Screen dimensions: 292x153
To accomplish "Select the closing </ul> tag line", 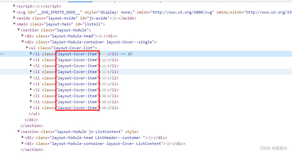I will (x=34, y=114).
